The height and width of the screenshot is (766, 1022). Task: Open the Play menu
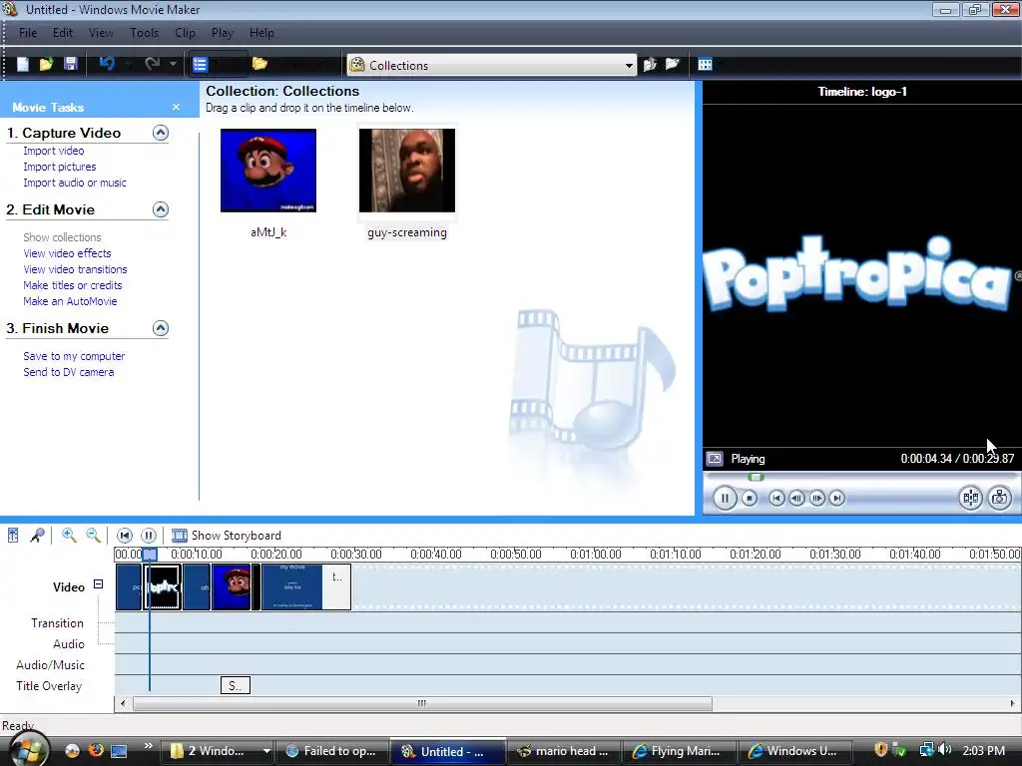click(222, 33)
